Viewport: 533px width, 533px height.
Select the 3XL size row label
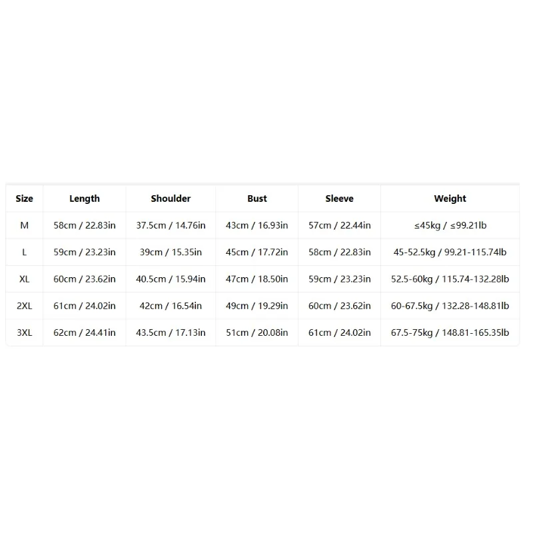point(25,332)
